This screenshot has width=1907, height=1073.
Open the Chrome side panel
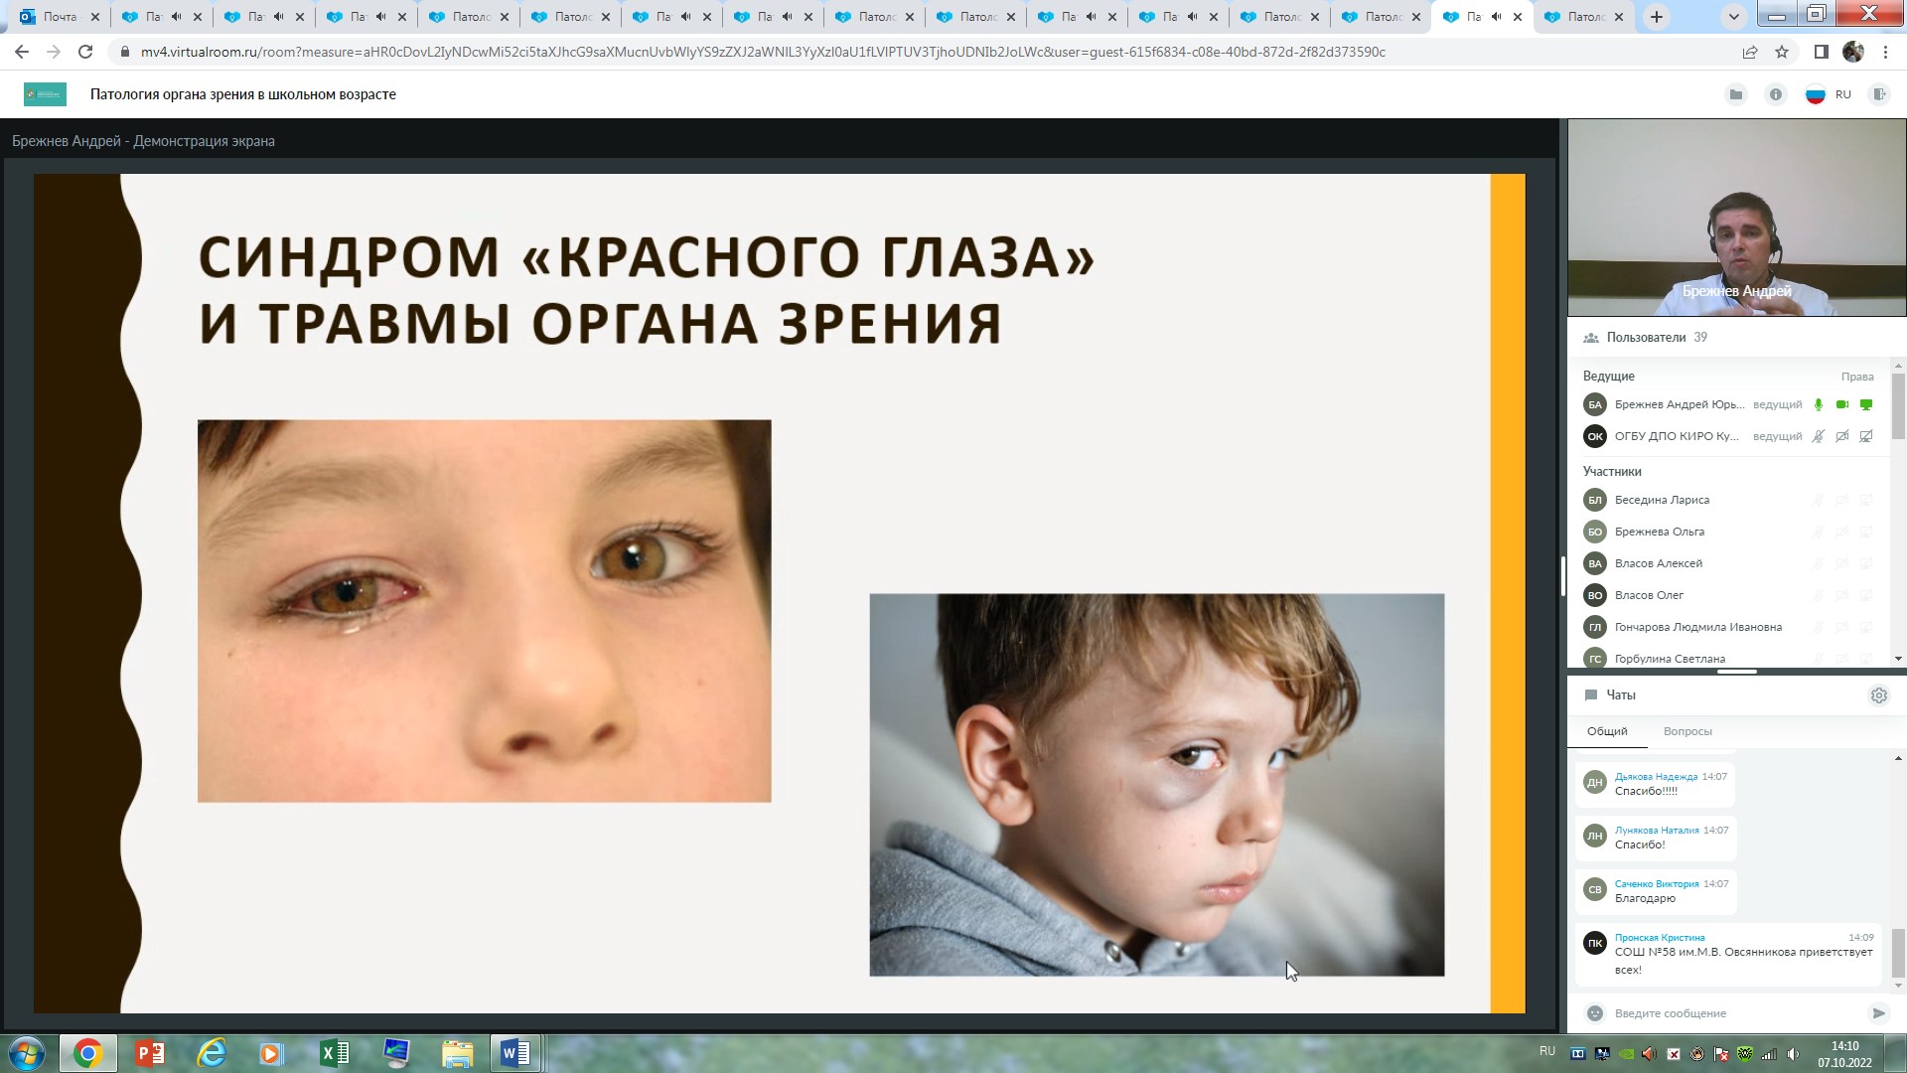[1821, 52]
